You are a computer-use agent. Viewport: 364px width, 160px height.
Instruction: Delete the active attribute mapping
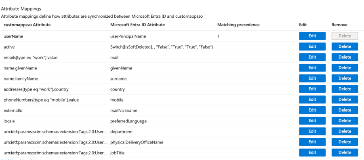tap(345, 47)
